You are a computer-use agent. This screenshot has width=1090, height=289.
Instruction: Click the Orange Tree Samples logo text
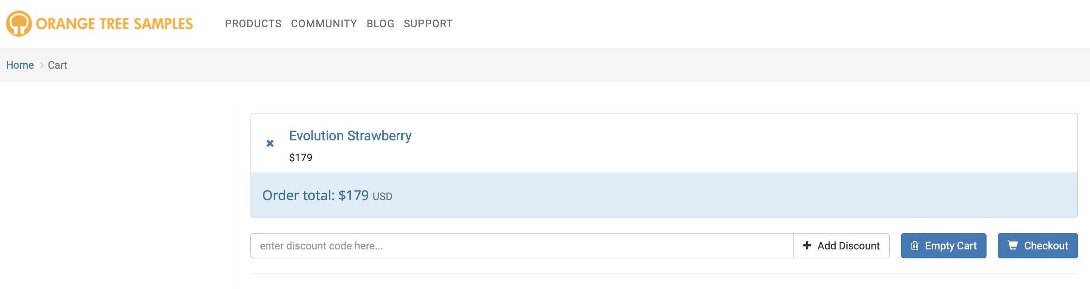(x=114, y=24)
